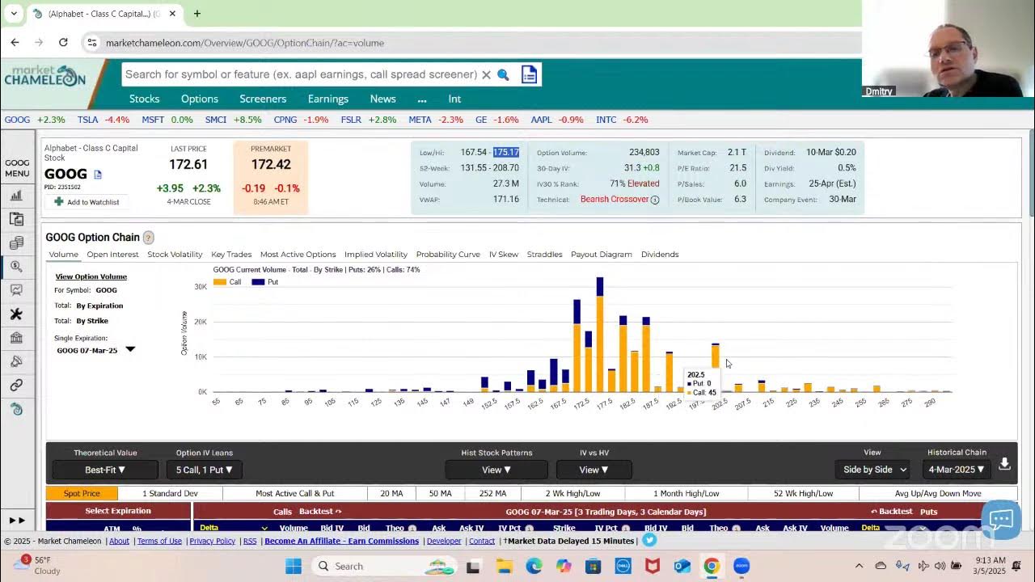The width and height of the screenshot is (1035, 582).
Task: Click the 1 Standard Dev highlight option
Action: pos(170,493)
